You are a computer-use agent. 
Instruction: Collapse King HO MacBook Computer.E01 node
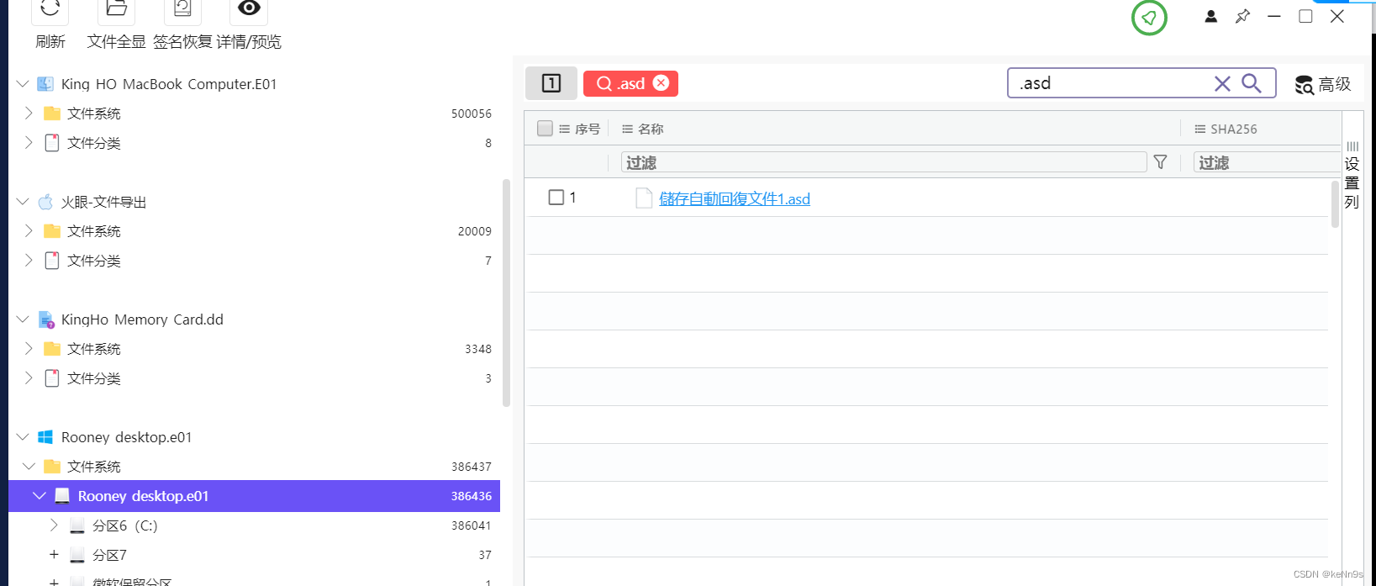coord(23,84)
